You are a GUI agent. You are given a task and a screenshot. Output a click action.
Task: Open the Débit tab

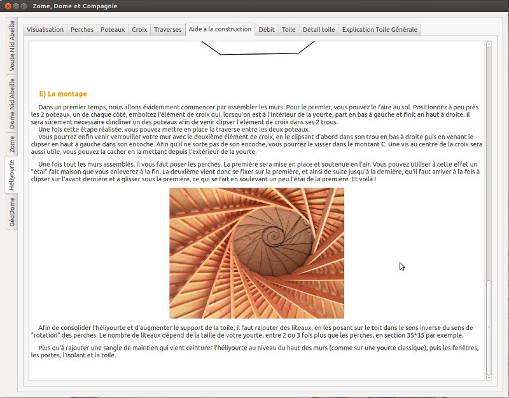267,29
